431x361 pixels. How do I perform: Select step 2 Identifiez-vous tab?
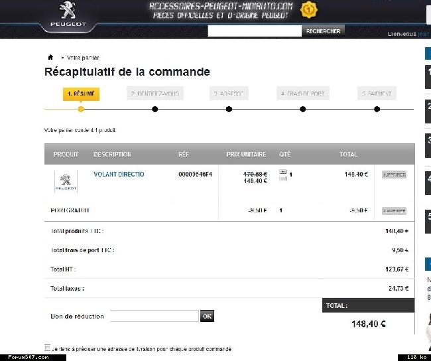pyautogui.click(x=155, y=94)
